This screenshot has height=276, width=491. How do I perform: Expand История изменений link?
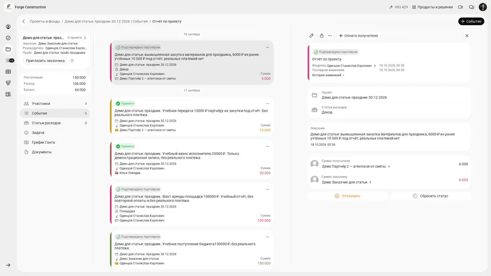coord(328,75)
